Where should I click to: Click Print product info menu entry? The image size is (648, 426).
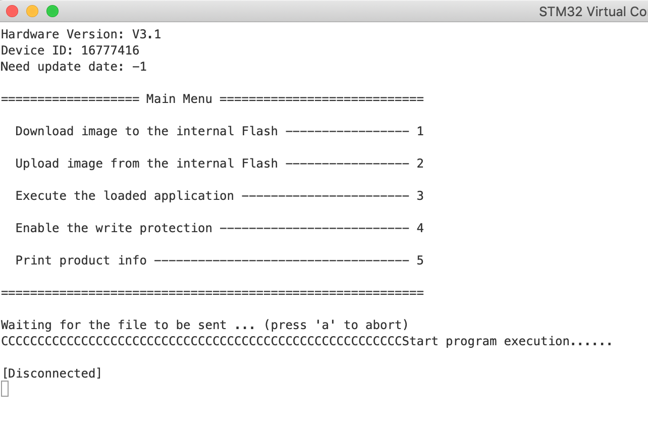(81, 260)
